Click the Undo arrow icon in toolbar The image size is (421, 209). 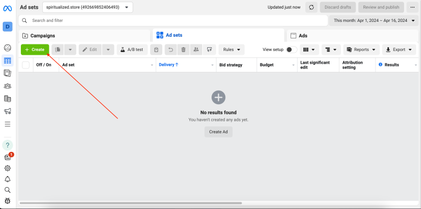point(171,50)
